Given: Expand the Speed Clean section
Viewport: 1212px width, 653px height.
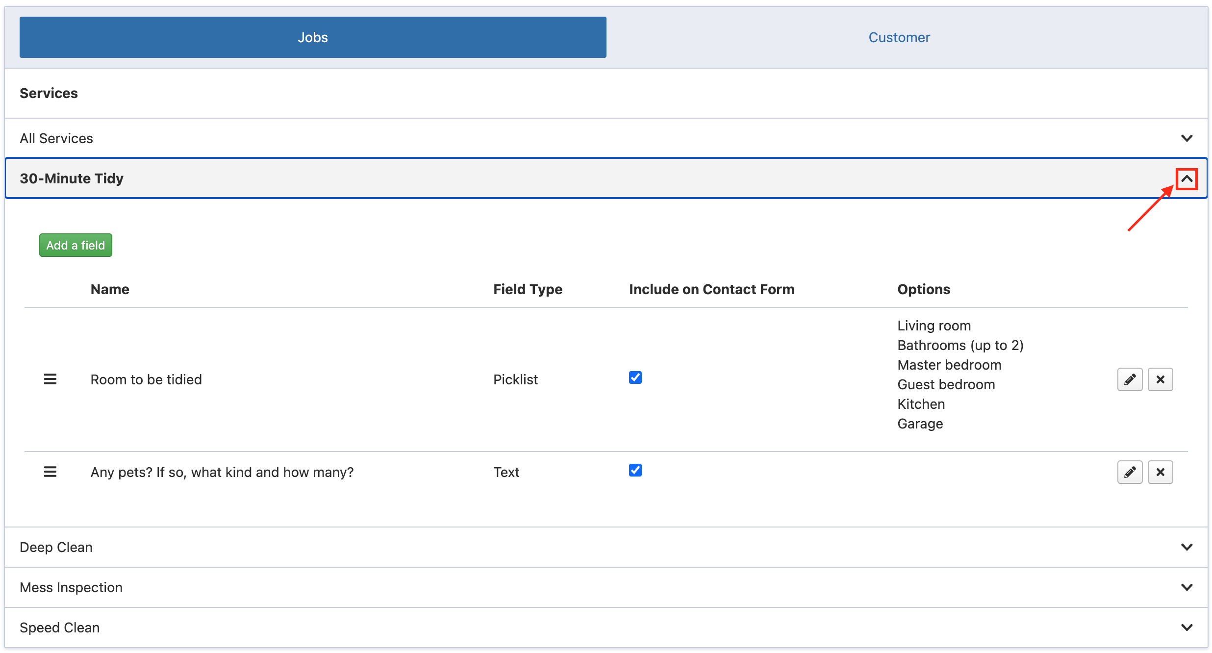Looking at the screenshot, I should (1187, 628).
